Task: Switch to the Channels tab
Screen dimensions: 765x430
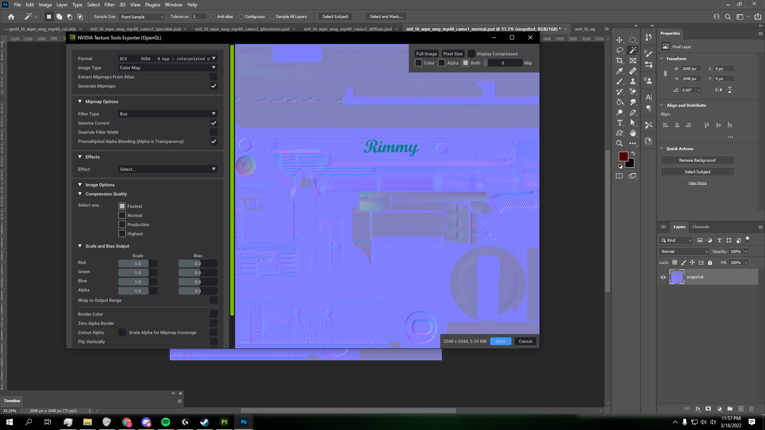Action: point(700,227)
